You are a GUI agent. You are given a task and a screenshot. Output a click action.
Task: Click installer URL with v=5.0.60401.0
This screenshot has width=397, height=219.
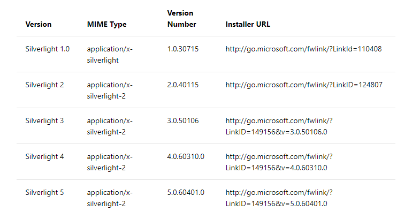pyautogui.click(x=279, y=198)
